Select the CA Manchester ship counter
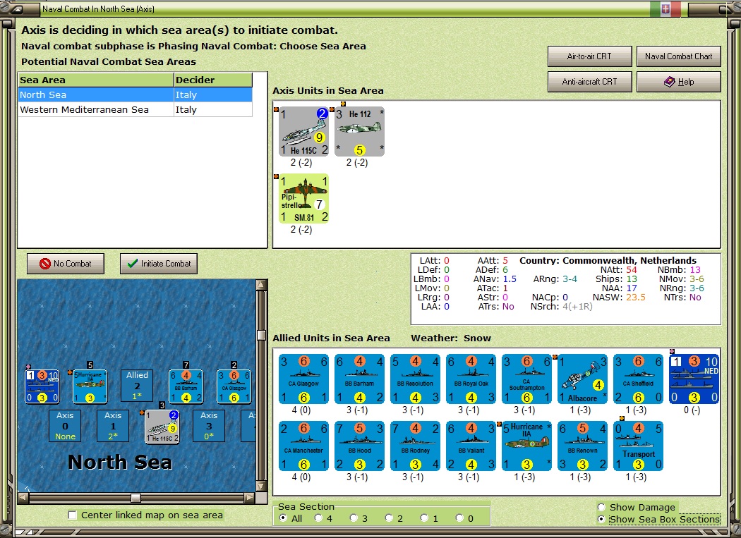 point(303,446)
